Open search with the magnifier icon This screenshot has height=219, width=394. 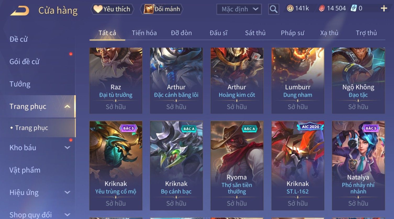click(x=274, y=9)
